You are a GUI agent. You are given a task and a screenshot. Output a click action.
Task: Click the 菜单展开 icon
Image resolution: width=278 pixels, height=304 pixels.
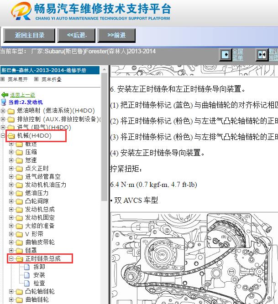tap(3, 79)
